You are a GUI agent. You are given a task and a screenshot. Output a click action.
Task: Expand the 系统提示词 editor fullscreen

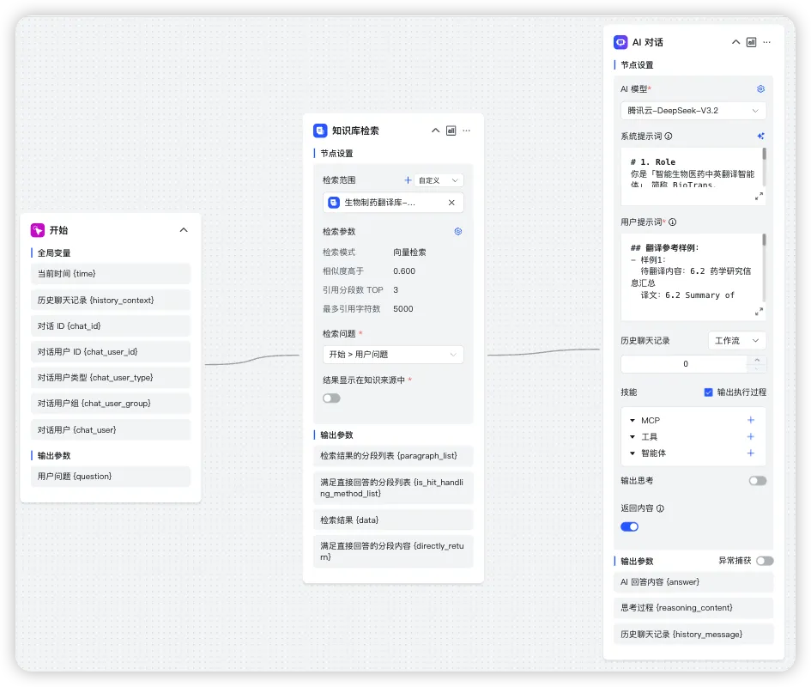coord(759,196)
